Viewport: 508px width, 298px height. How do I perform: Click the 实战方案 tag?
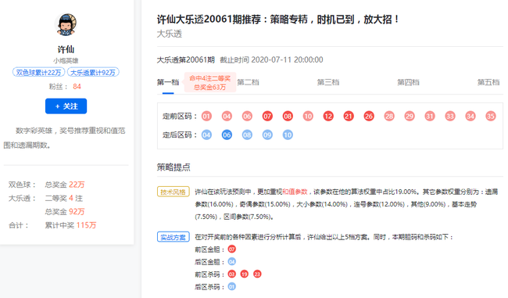tap(174, 237)
